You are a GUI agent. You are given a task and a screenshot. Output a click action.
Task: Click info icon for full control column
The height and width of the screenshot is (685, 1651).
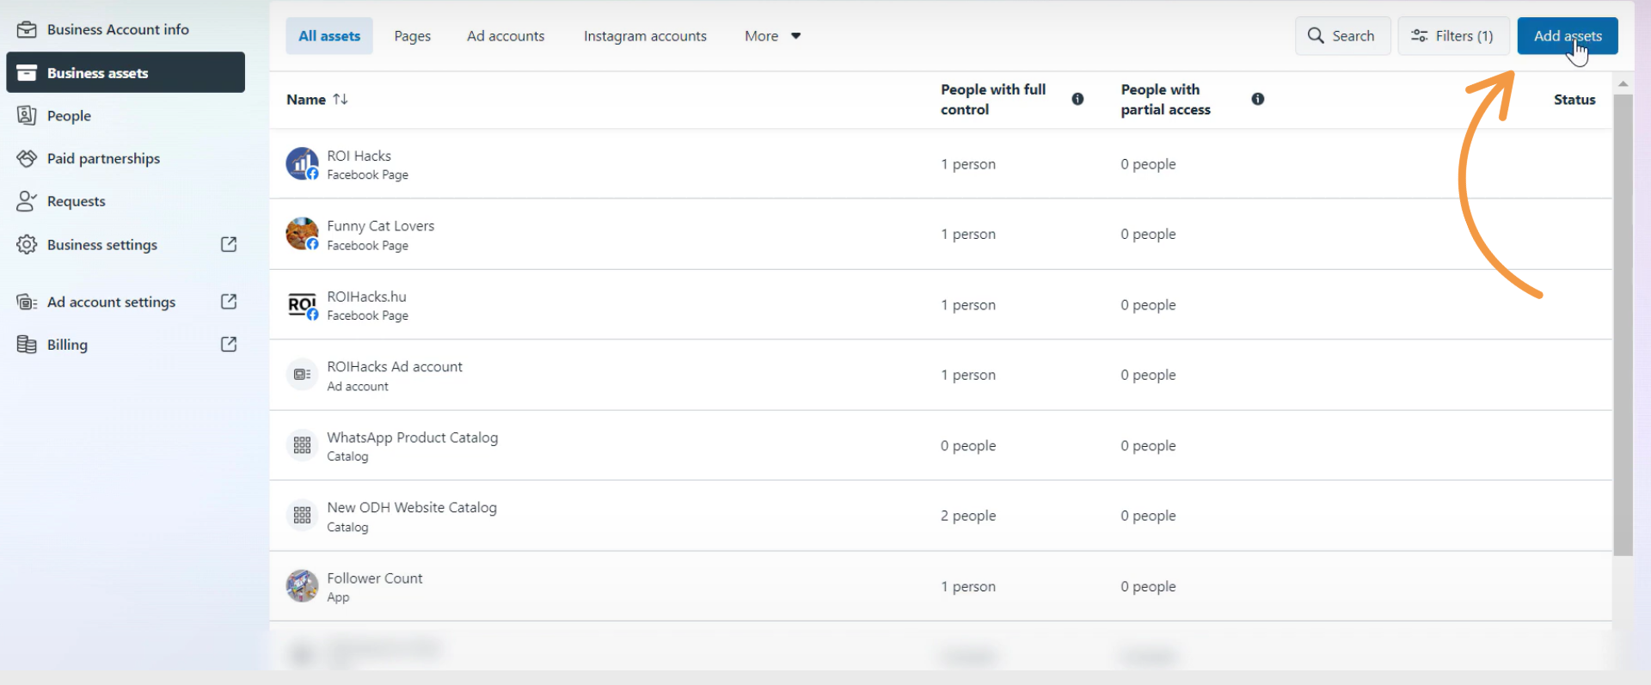(1077, 99)
